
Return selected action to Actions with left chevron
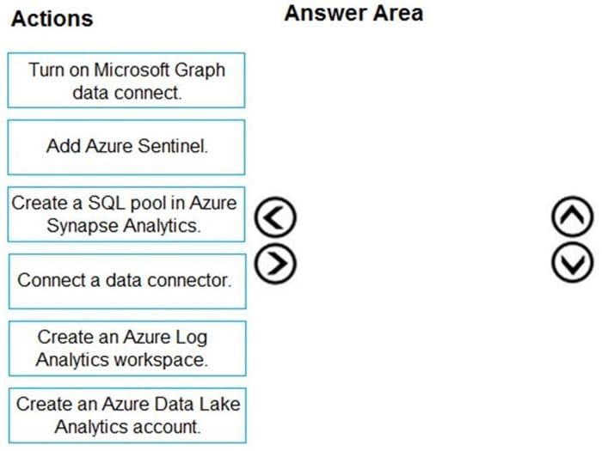point(275,217)
